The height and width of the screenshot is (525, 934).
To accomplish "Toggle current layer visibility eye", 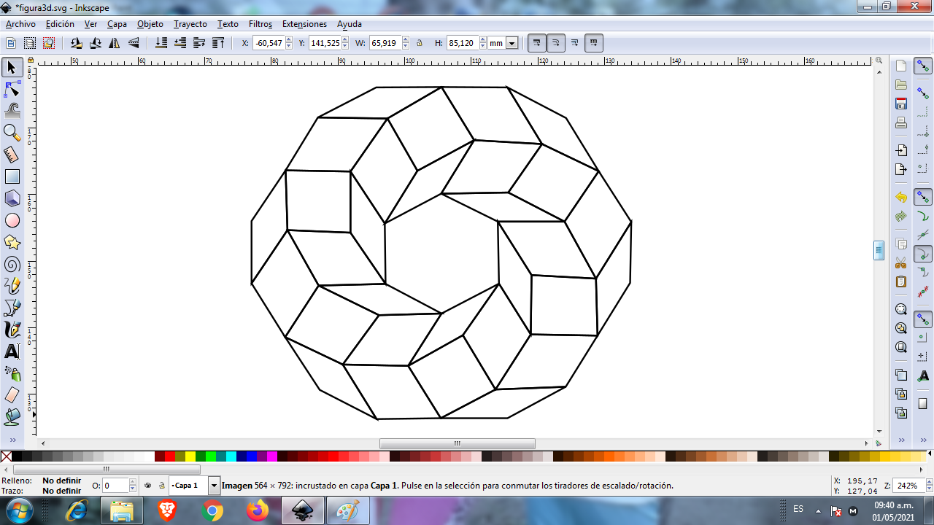I will pyautogui.click(x=148, y=485).
